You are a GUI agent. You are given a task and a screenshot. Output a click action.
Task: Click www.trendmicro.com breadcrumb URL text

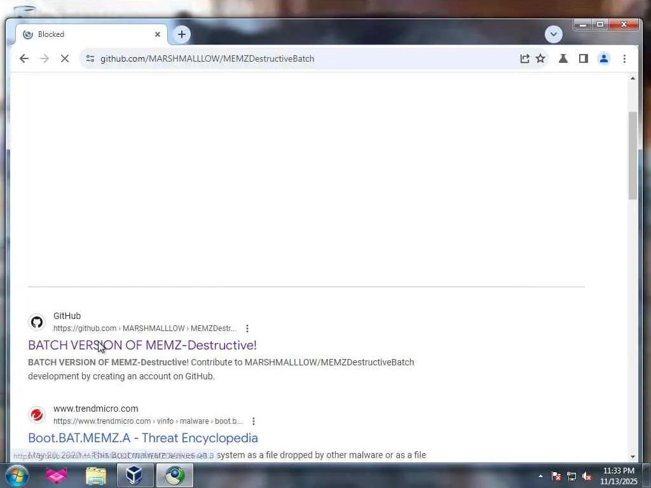pyautogui.click(x=147, y=421)
